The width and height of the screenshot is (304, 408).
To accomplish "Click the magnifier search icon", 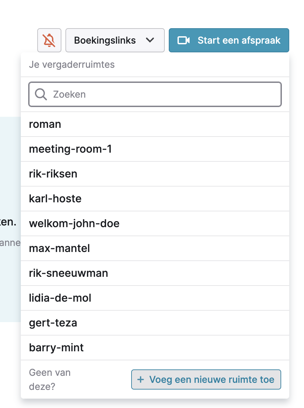I will pyautogui.click(x=41, y=94).
